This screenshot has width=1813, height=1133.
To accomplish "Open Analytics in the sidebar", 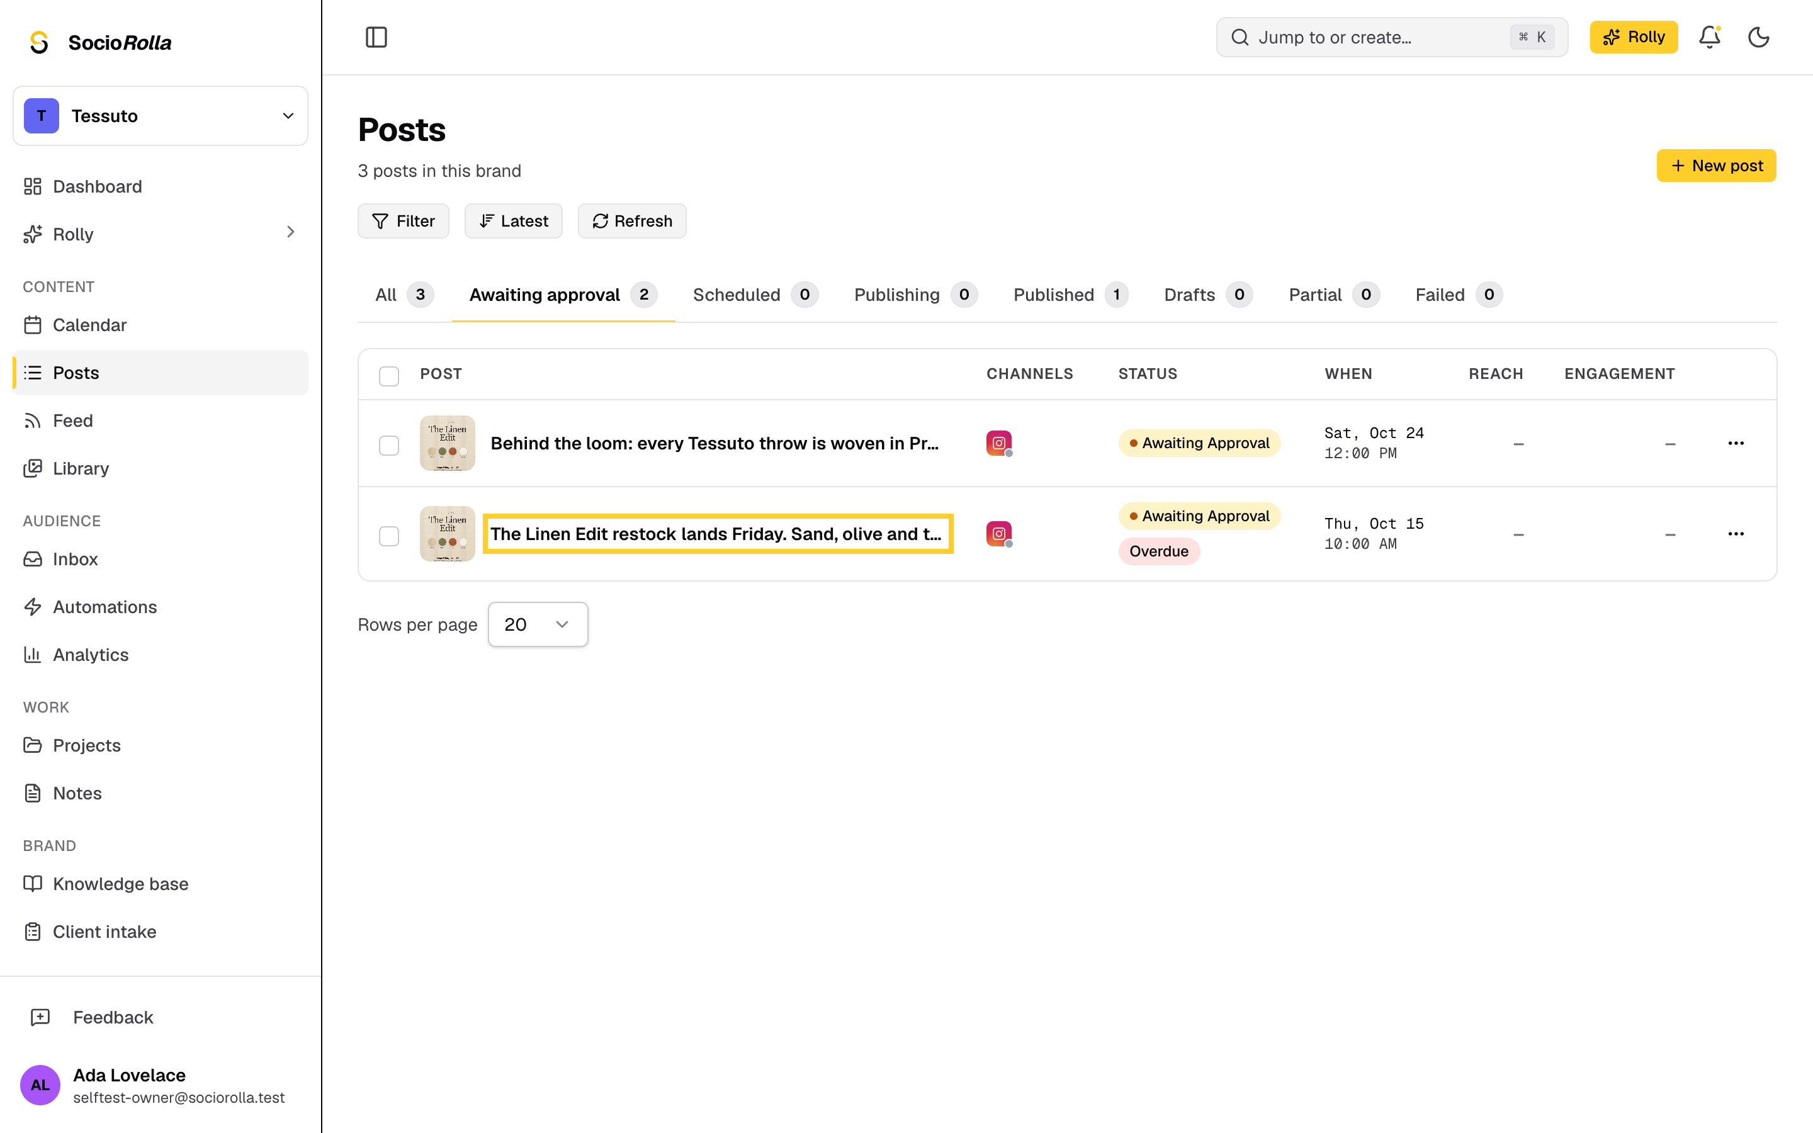I will point(161,655).
